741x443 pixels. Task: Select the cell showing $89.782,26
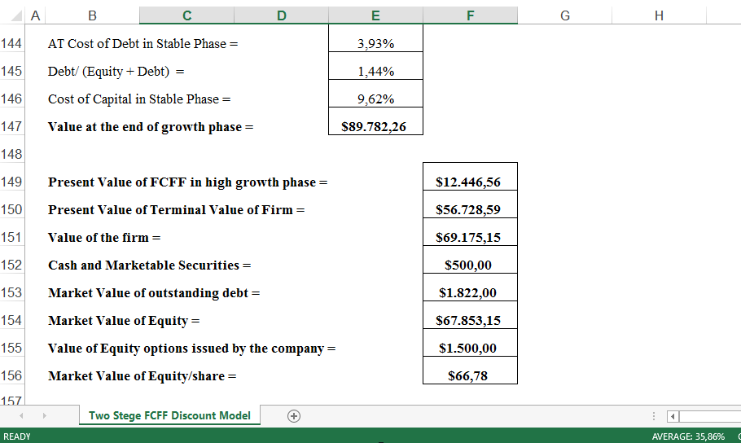pyautogui.click(x=375, y=127)
